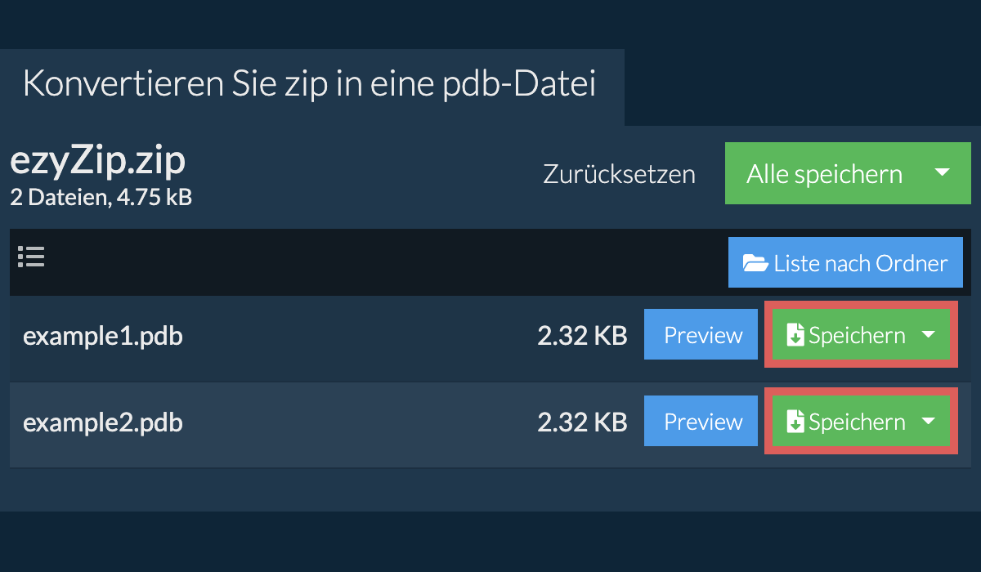The height and width of the screenshot is (572, 981).
Task: Click the download file icon for example1.pdb
Action: [x=795, y=336]
